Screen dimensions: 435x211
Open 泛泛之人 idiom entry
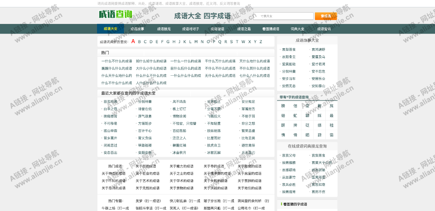pyautogui.click(x=179, y=138)
